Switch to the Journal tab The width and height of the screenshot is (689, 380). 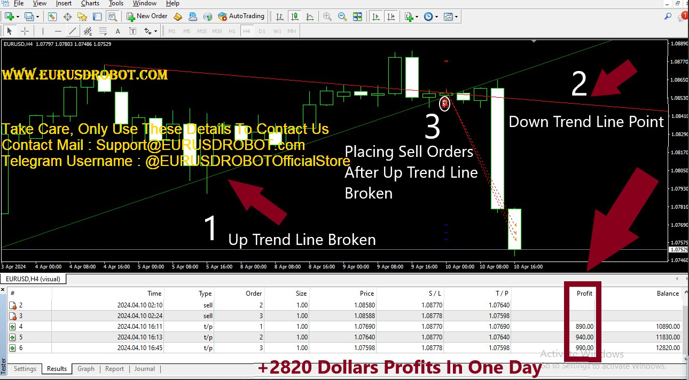tap(145, 369)
